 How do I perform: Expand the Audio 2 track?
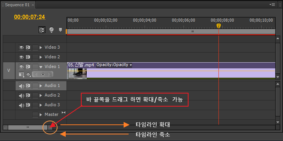[x=41, y=96]
